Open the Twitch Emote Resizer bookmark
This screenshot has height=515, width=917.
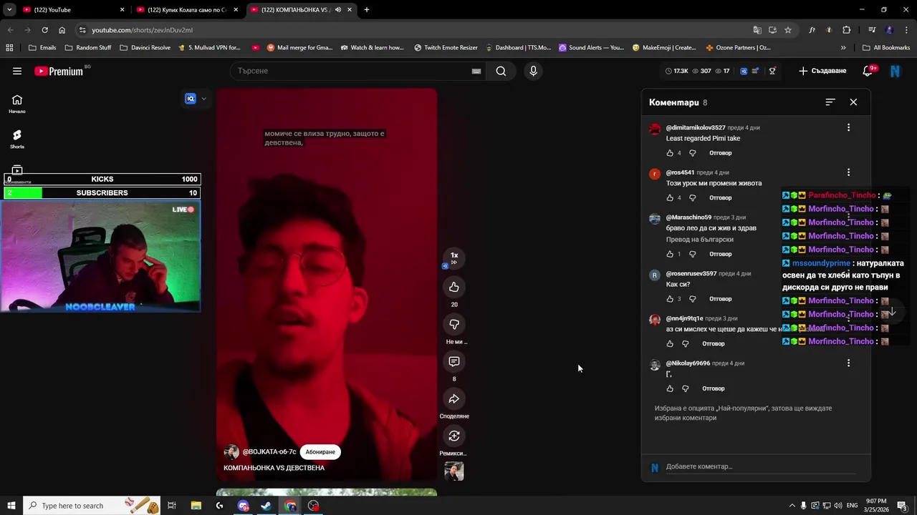coord(446,48)
